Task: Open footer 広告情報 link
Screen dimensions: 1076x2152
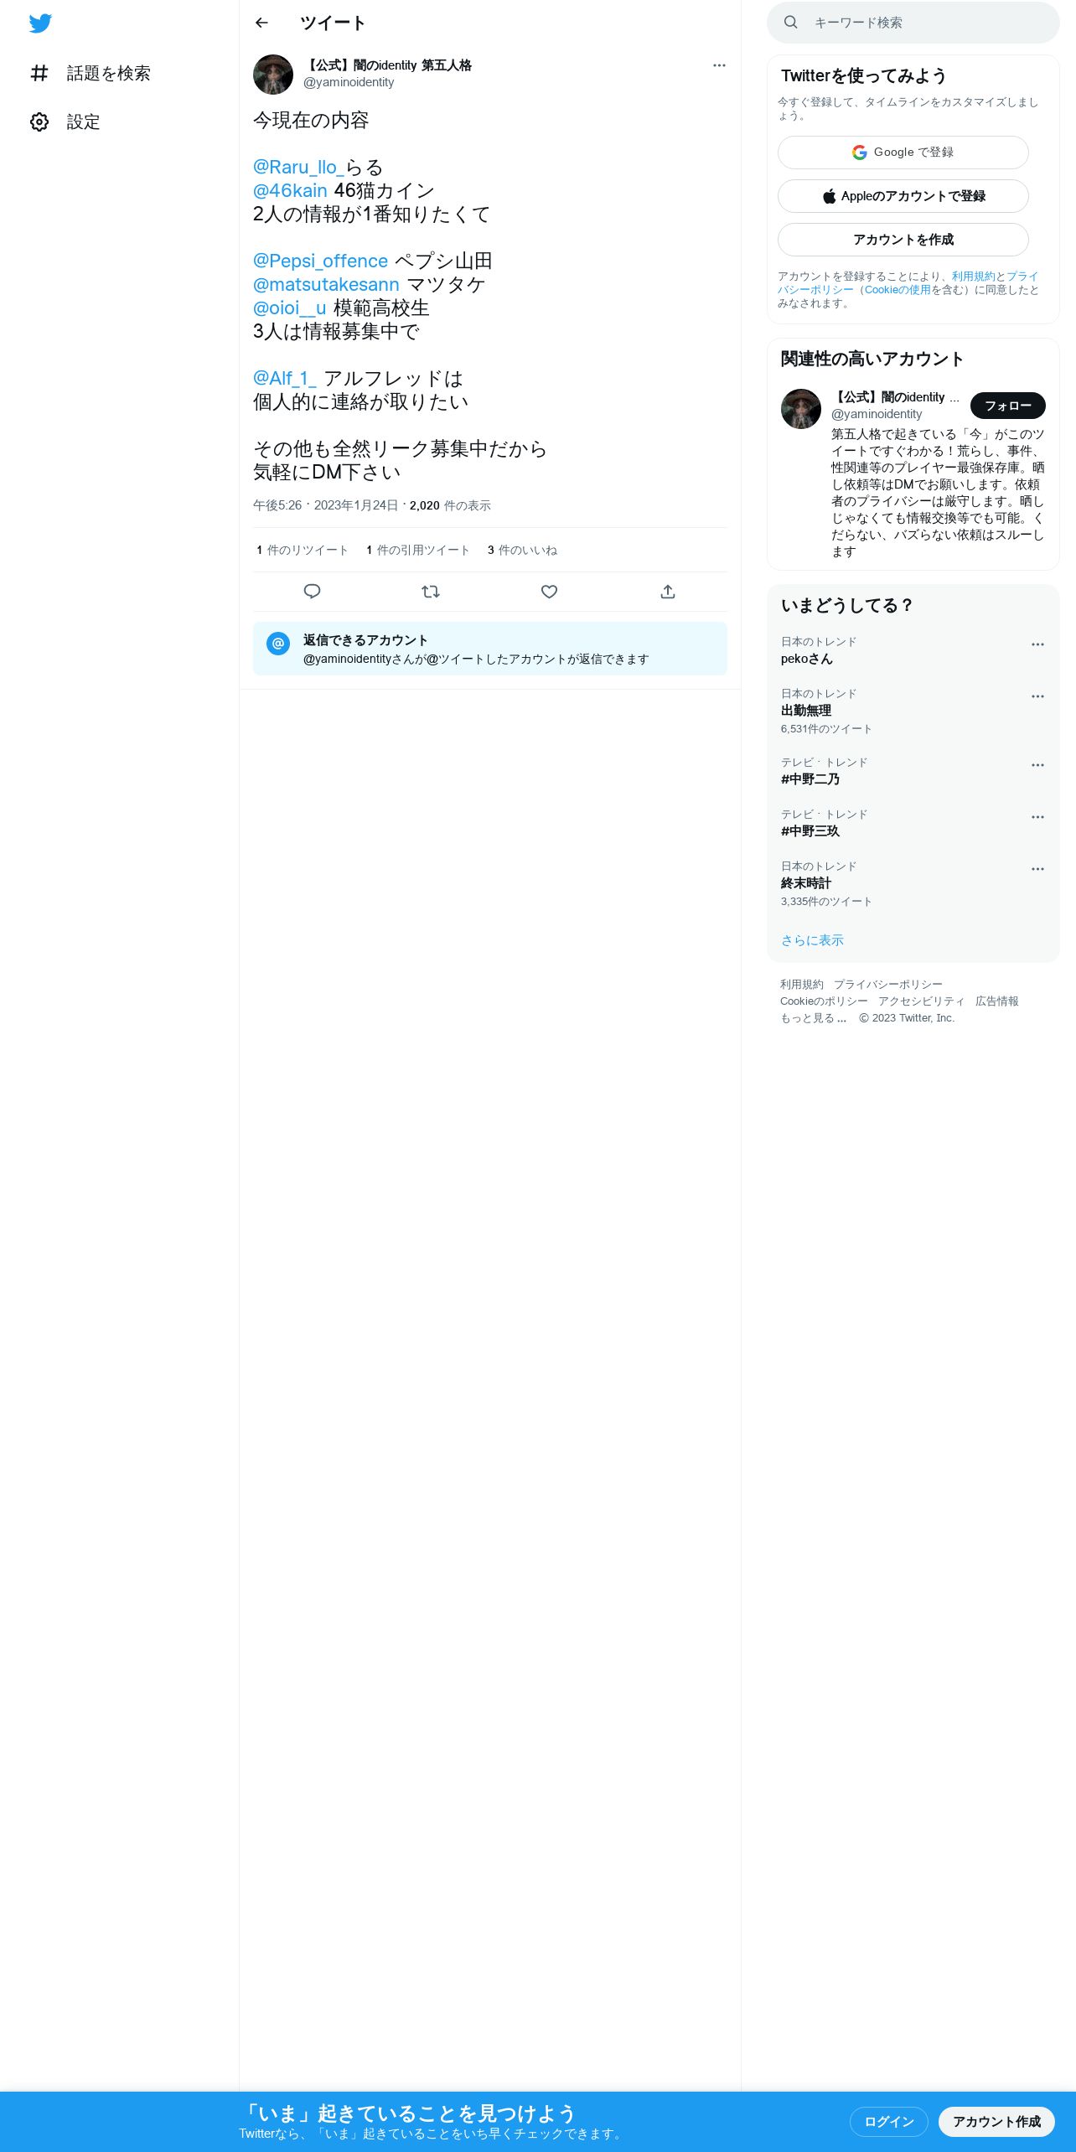Action: [x=997, y=1001]
